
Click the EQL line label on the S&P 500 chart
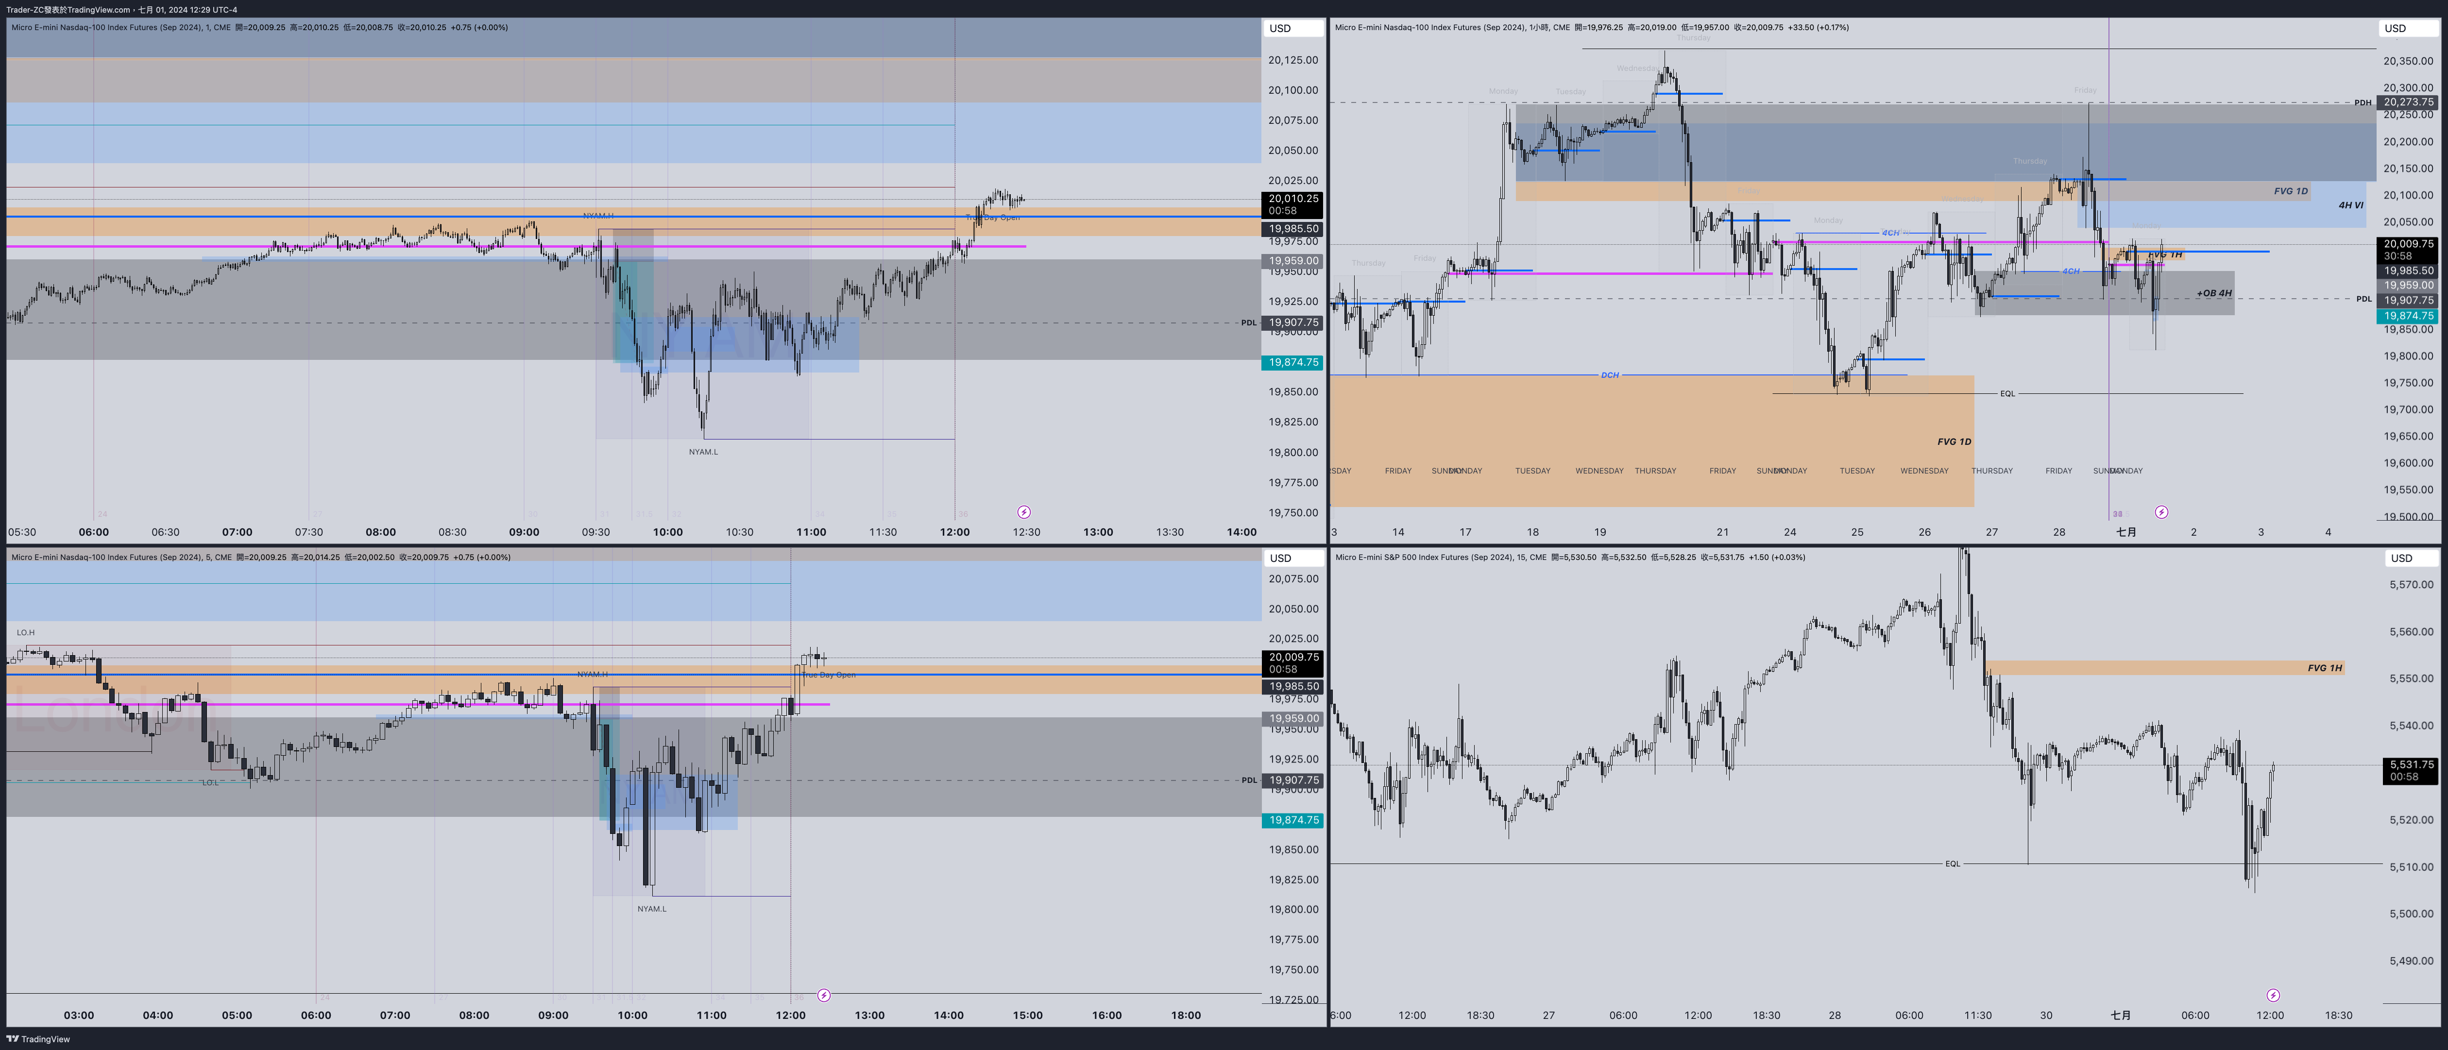1952,864
